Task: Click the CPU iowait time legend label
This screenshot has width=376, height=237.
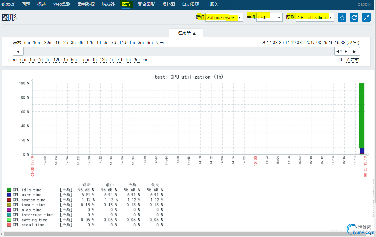Action: tap(29, 205)
